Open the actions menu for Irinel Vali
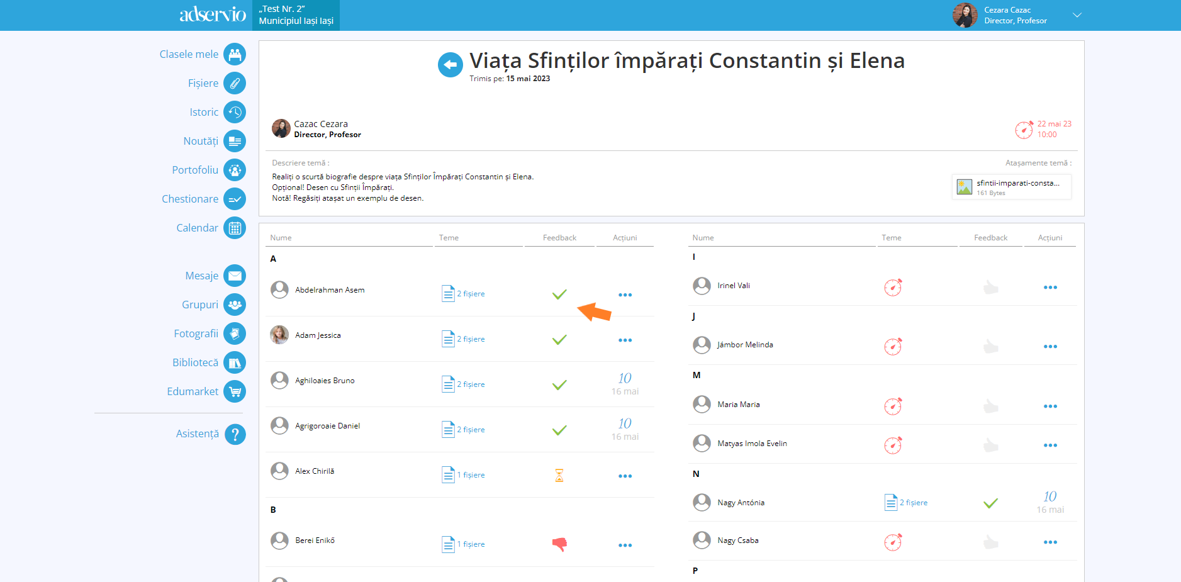Viewport: 1181px width, 582px height. point(1049,288)
